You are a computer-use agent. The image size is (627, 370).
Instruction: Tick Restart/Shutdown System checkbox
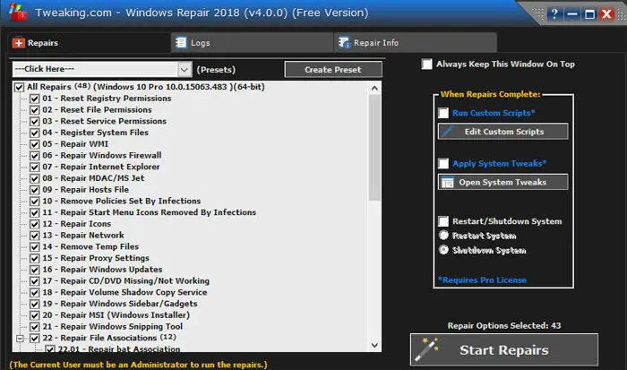(x=443, y=221)
